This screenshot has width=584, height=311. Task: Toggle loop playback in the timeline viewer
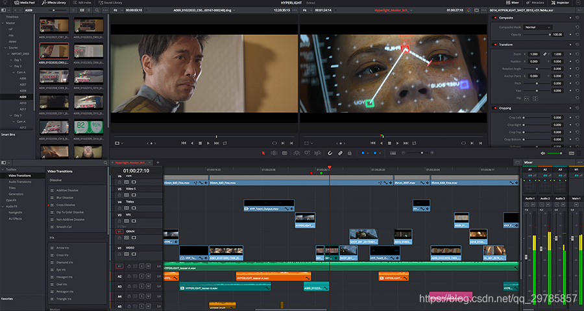pyautogui.click(x=414, y=143)
